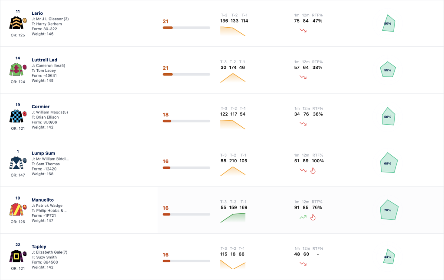444x280 pixels.
Task: Open the Tapley horse name link
Action: 39,246
